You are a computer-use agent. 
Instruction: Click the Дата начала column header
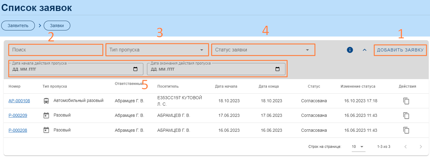click(x=226, y=86)
